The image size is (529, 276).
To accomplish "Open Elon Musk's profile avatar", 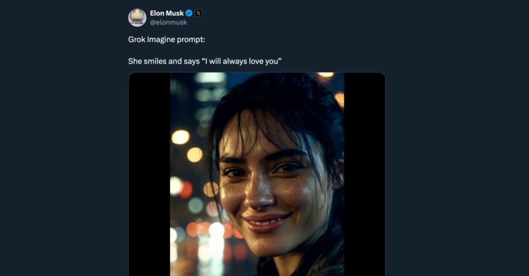I will (x=138, y=17).
